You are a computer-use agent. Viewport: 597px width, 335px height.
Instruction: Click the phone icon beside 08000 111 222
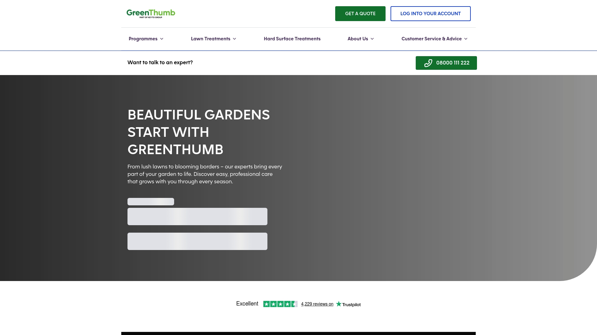pos(428,63)
